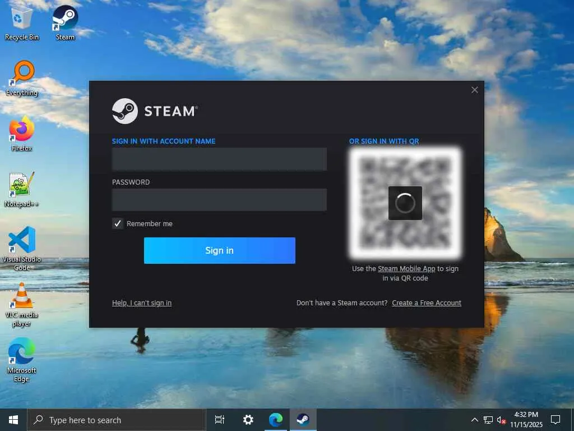Open Settings gear in the taskbar
Image resolution: width=574 pixels, height=431 pixels.
[x=248, y=420]
